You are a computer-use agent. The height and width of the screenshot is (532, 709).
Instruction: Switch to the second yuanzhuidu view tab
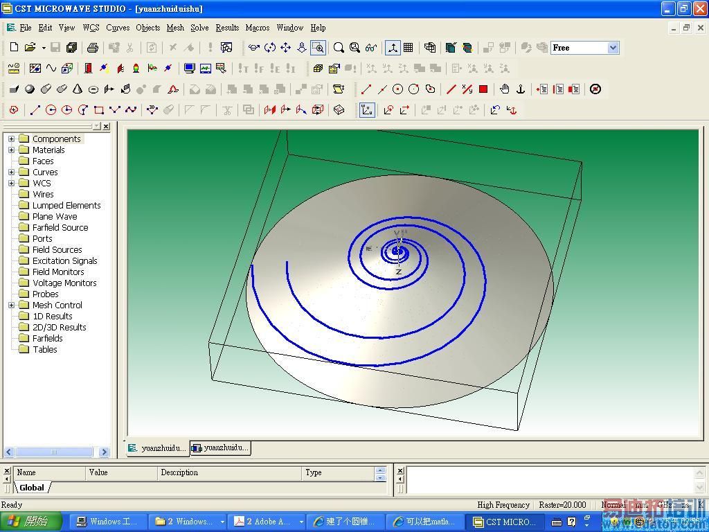[220, 448]
